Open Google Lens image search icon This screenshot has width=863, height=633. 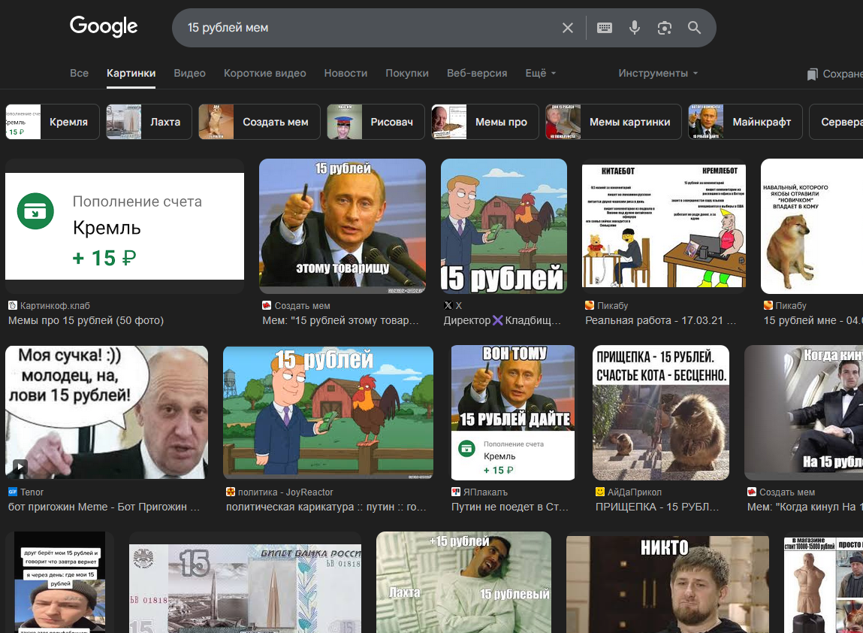(664, 28)
